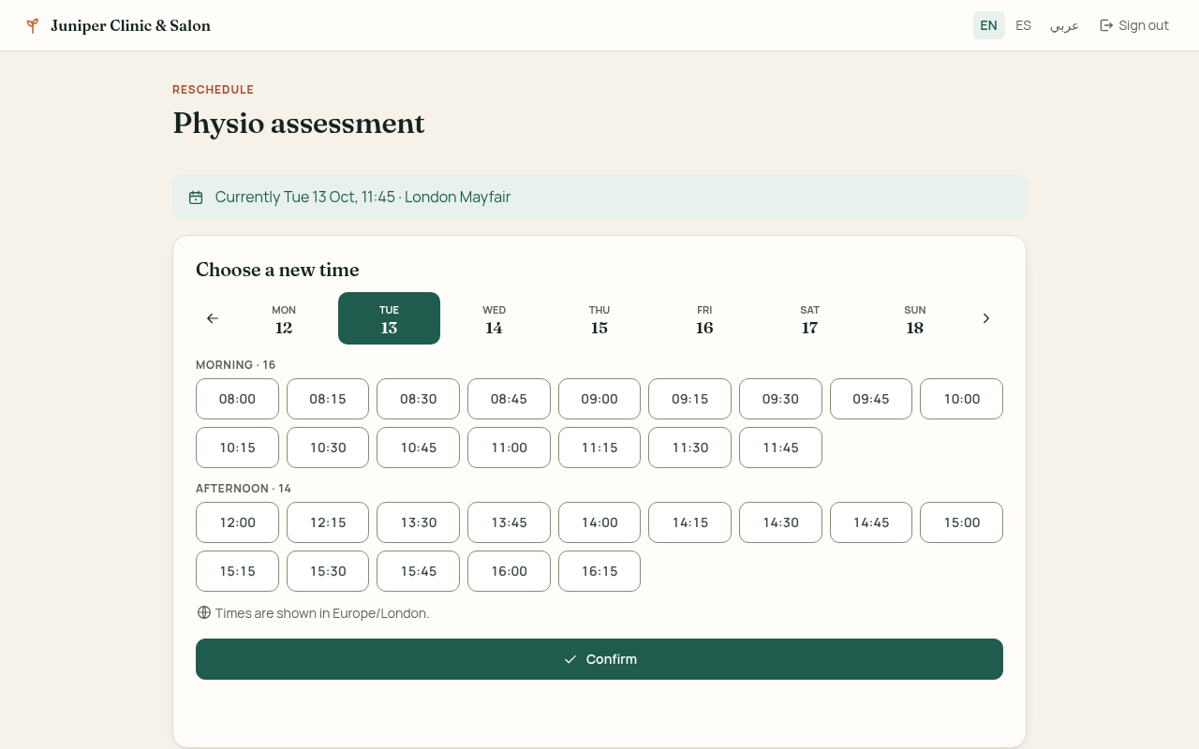Click the RESCHEDULE label above the title

coord(214,90)
